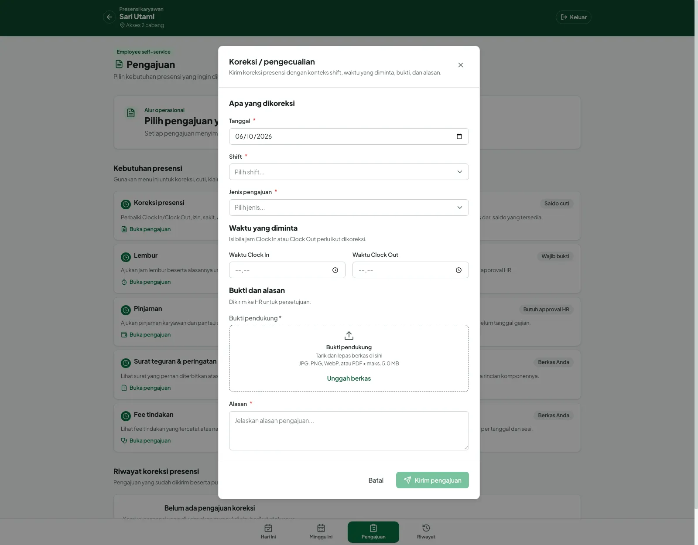Viewport: 698px width, 545px height.
Task: Click the Pengajuan page heading icon
Action: (119, 65)
